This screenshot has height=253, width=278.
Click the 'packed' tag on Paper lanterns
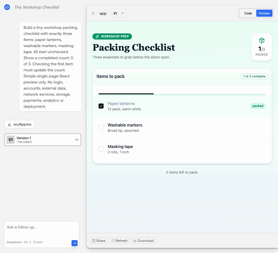(x=258, y=106)
